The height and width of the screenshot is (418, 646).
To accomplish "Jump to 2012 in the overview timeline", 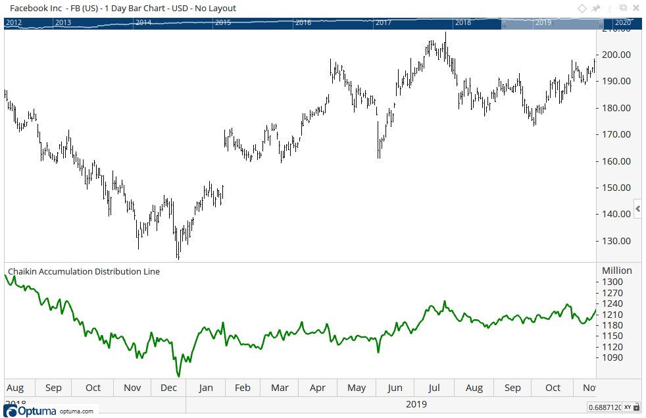I will tap(14, 22).
